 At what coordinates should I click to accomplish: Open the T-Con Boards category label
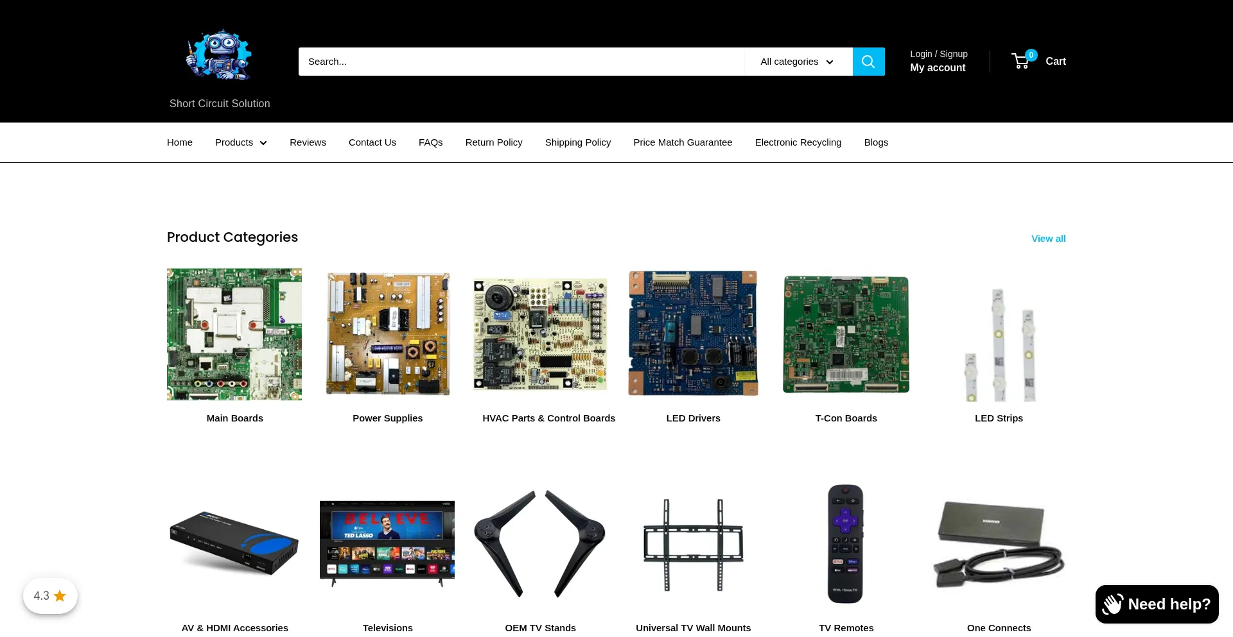[846, 418]
